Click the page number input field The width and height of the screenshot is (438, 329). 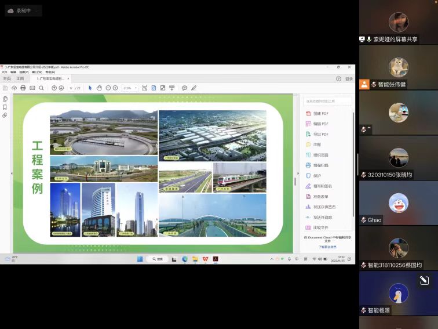click(71, 88)
